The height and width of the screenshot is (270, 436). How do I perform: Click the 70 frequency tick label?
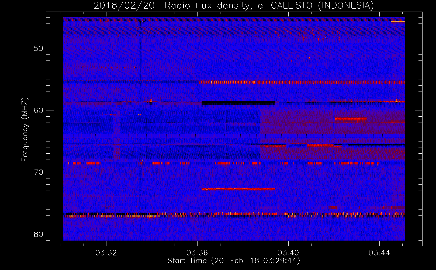coord(39,172)
